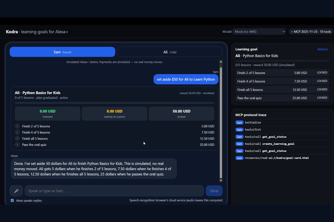Click the status circle beside Finish all 5 lessons
Screen dimensions: 334x222
(17, 138)
